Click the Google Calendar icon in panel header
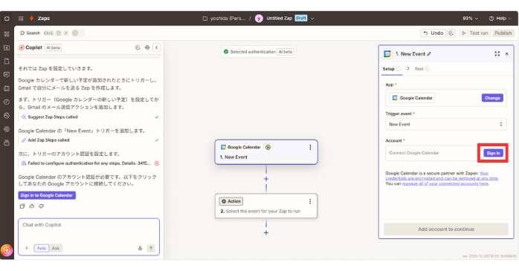The image size is (519, 271). (387, 54)
